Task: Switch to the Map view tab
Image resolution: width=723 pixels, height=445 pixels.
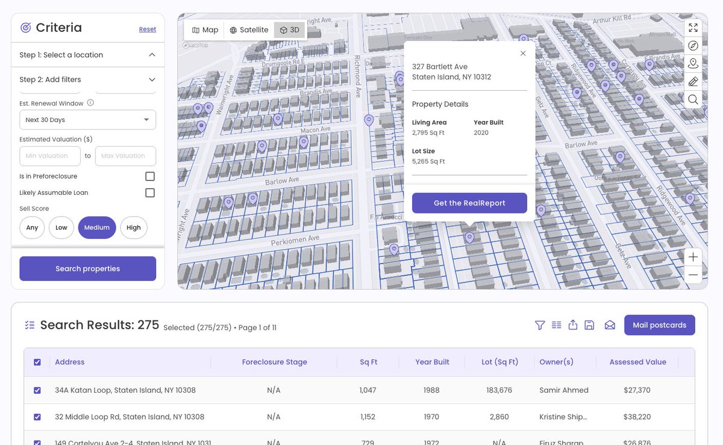Action: click(x=205, y=30)
